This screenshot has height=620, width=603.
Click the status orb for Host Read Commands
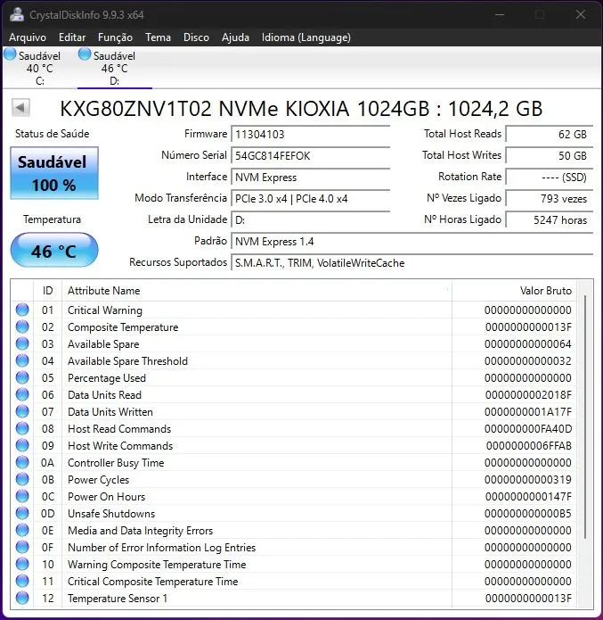[22, 428]
